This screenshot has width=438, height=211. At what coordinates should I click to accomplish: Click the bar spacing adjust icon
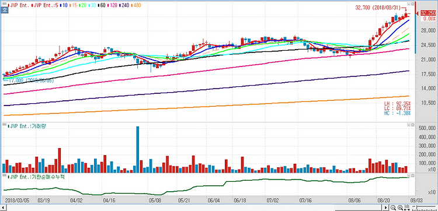406,208
